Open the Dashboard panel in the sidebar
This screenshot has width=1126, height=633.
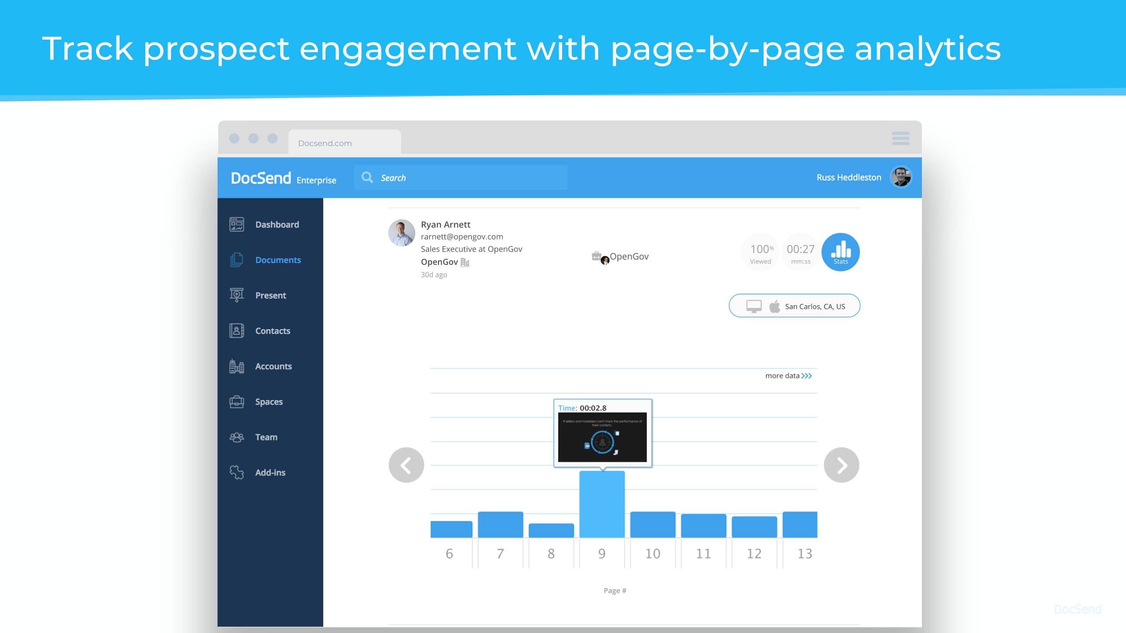coord(237,224)
